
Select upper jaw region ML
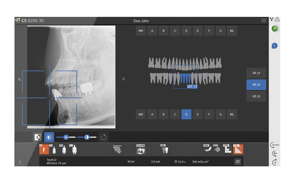coord(232,31)
